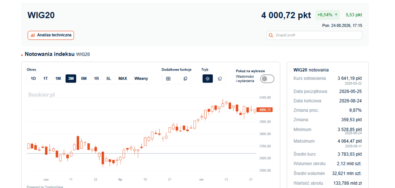Switch to light mode sun icon
Viewport: 395px width, 188px height.
coord(207,79)
